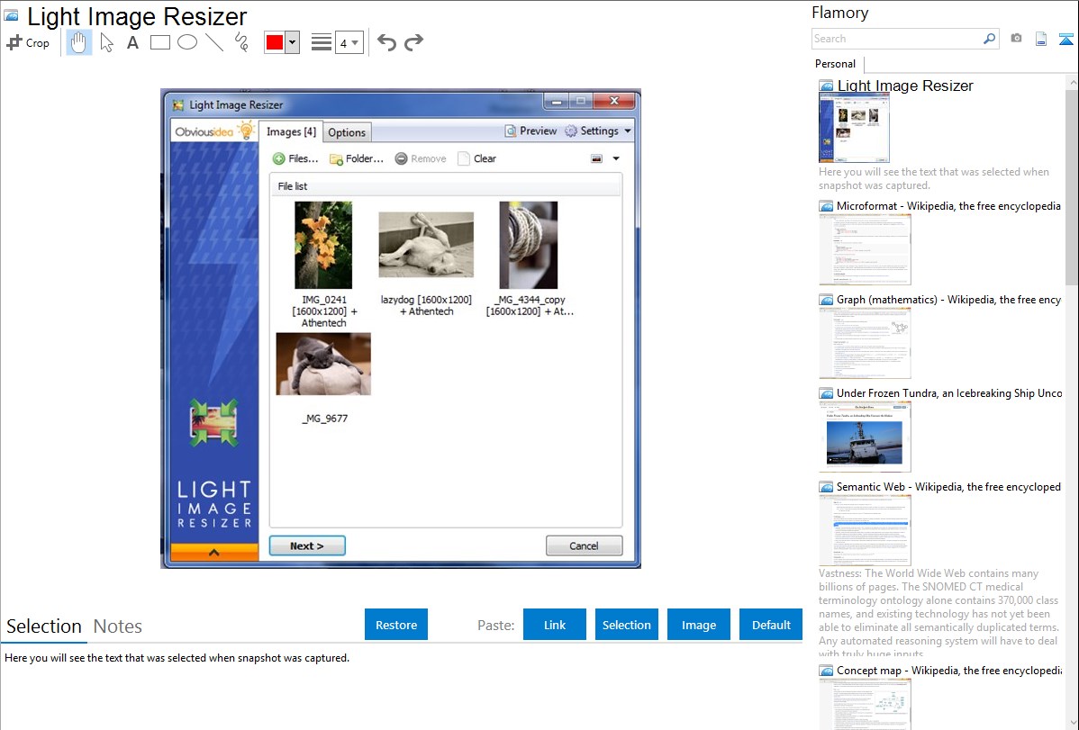This screenshot has width=1079, height=730.
Task: Open Graph (mathematics) snapshot thumbnail
Action: pyautogui.click(x=865, y=343)
